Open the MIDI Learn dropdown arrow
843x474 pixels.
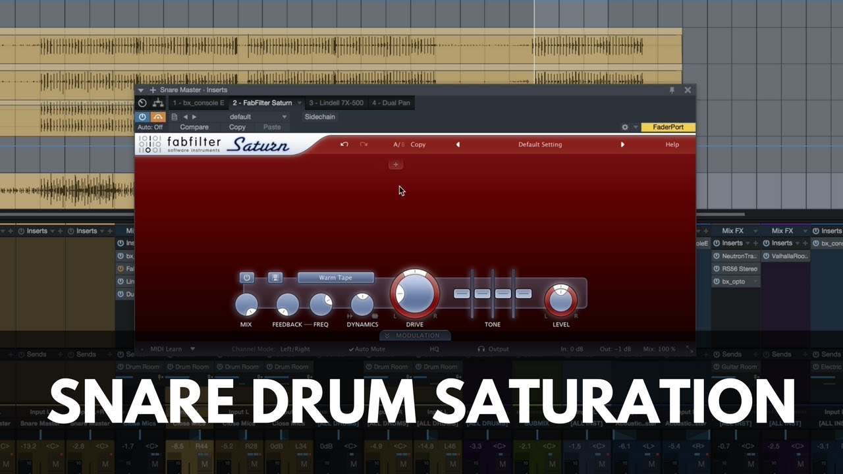point(193,349)
